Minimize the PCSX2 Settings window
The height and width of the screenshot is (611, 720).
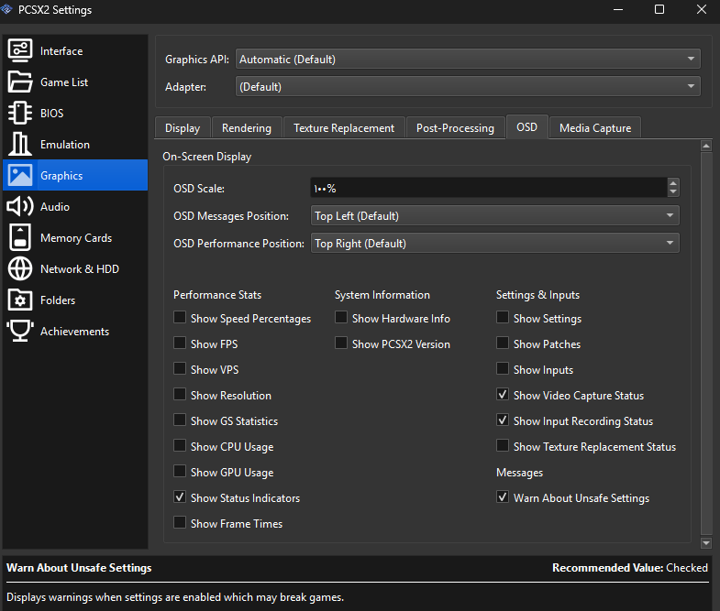click(x=618, y=9)
